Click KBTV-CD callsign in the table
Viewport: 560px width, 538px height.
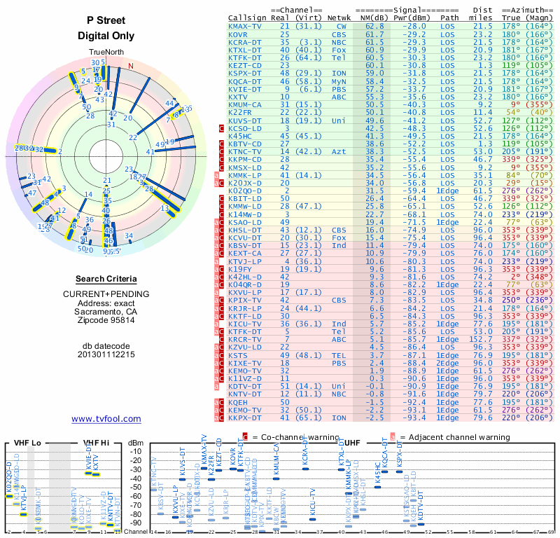(x=244, y=144)
